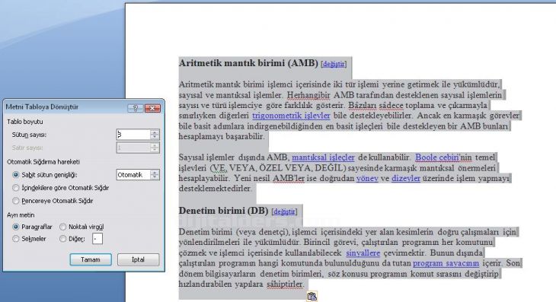Select İçindekilere göre Otomatik Sığdır option
Screen dimensions: 556x302
(15, 188)
